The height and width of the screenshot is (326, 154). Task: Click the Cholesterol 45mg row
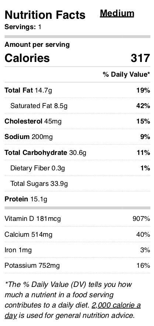(77, 121)
